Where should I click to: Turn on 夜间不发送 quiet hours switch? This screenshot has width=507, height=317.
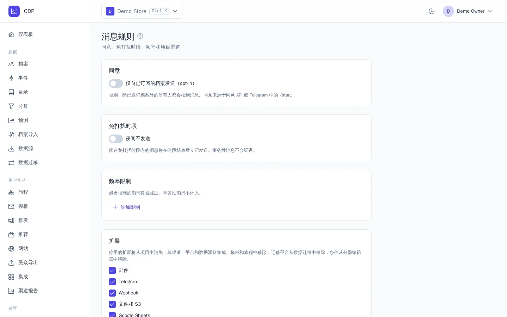pos(116,139)
